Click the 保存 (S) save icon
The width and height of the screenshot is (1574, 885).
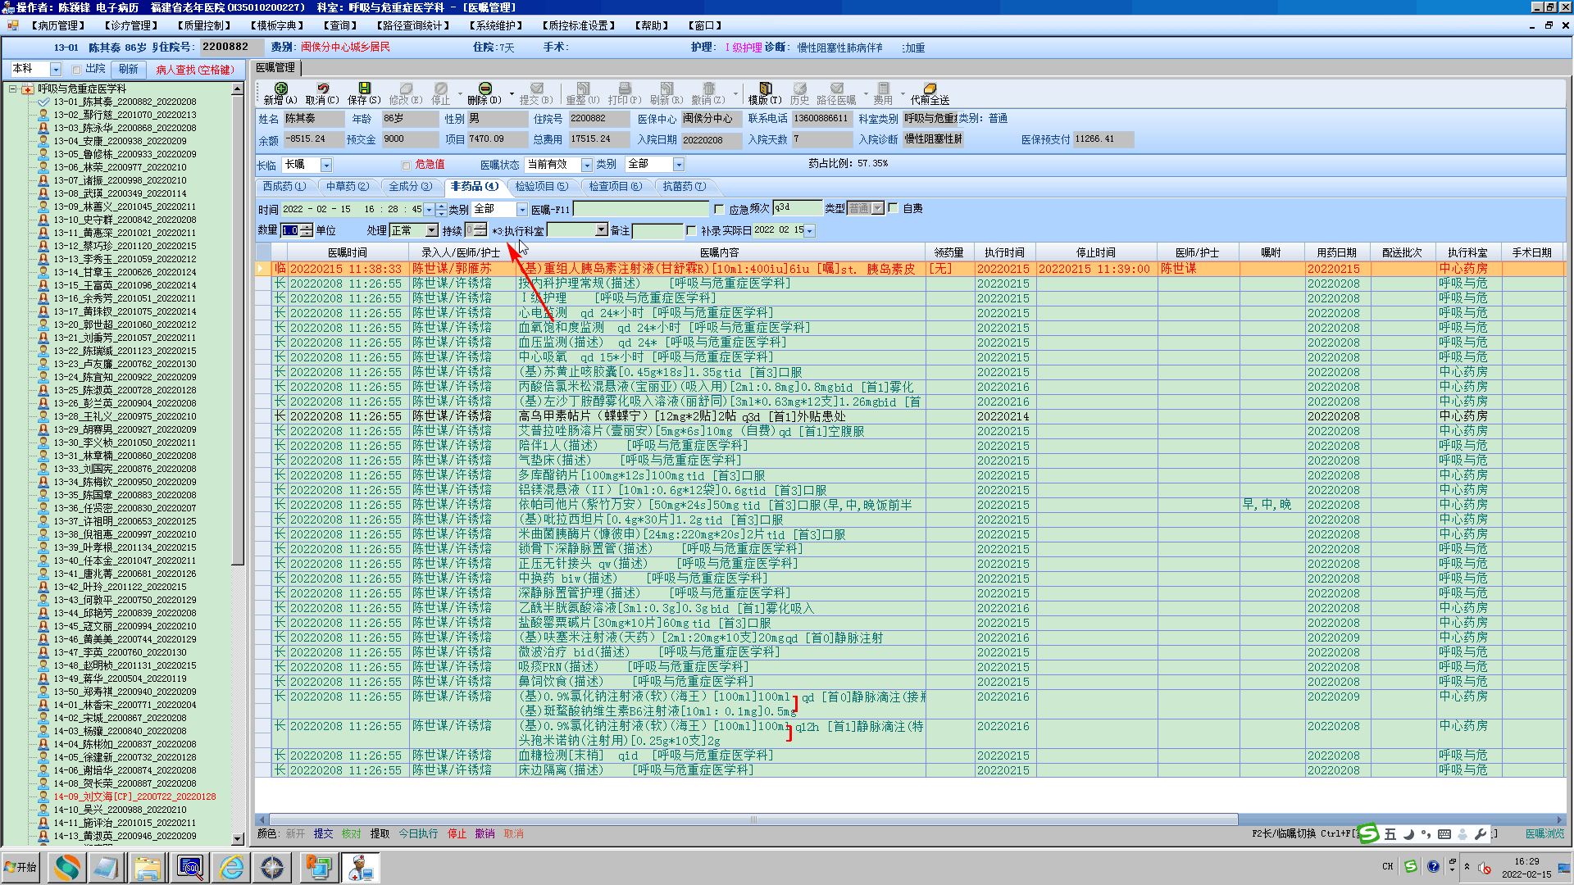[x=364, y=88]
